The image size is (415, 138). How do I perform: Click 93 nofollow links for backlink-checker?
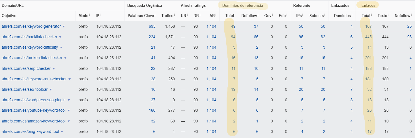pos(409,37)
